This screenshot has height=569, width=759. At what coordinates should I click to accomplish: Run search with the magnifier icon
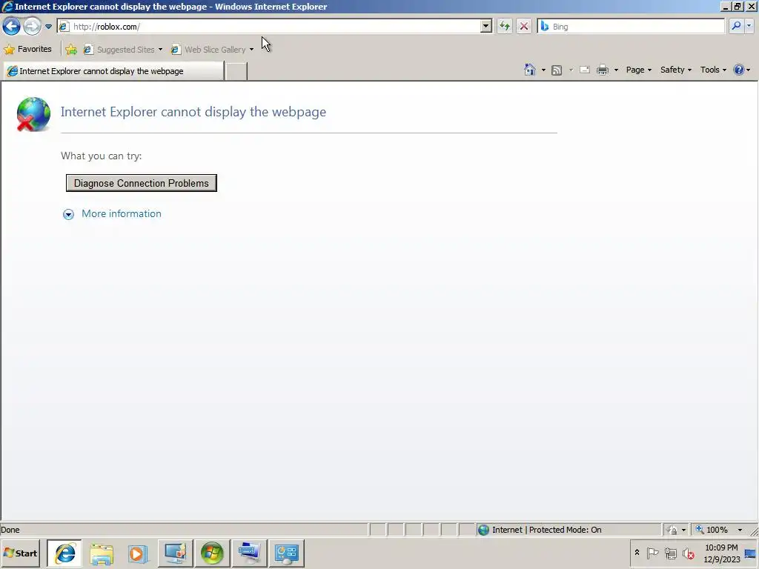[x=736, y=26]
